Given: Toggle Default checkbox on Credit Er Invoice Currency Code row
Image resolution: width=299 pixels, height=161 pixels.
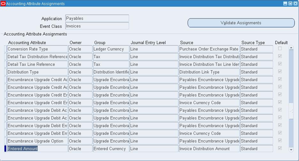Looking at the screenshot, I should 280,102.
